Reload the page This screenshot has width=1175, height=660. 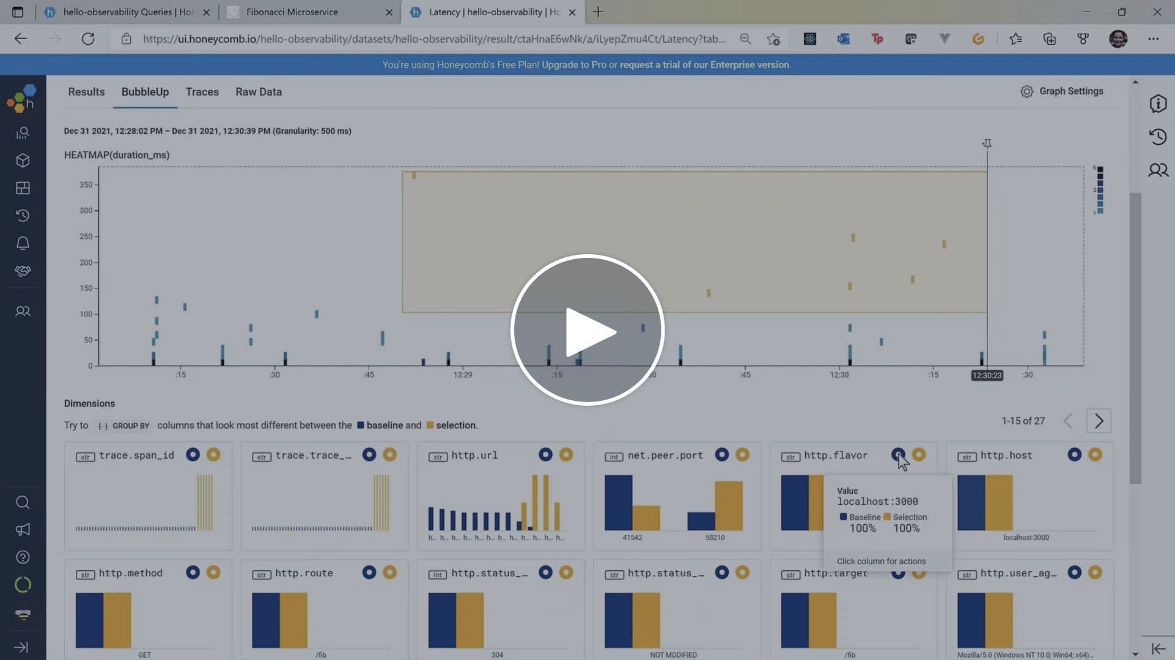pos(88,39)
